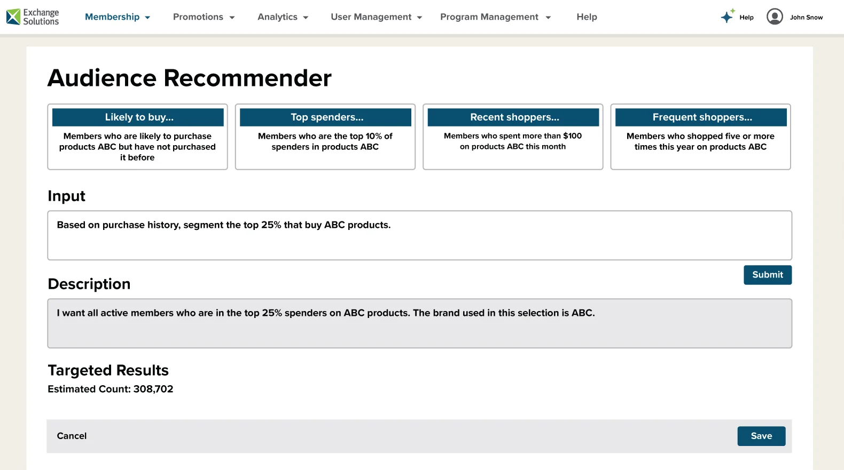This screenshot has height=470, width=844.
Task: Click into the Input text field
Action: point(419,235)
